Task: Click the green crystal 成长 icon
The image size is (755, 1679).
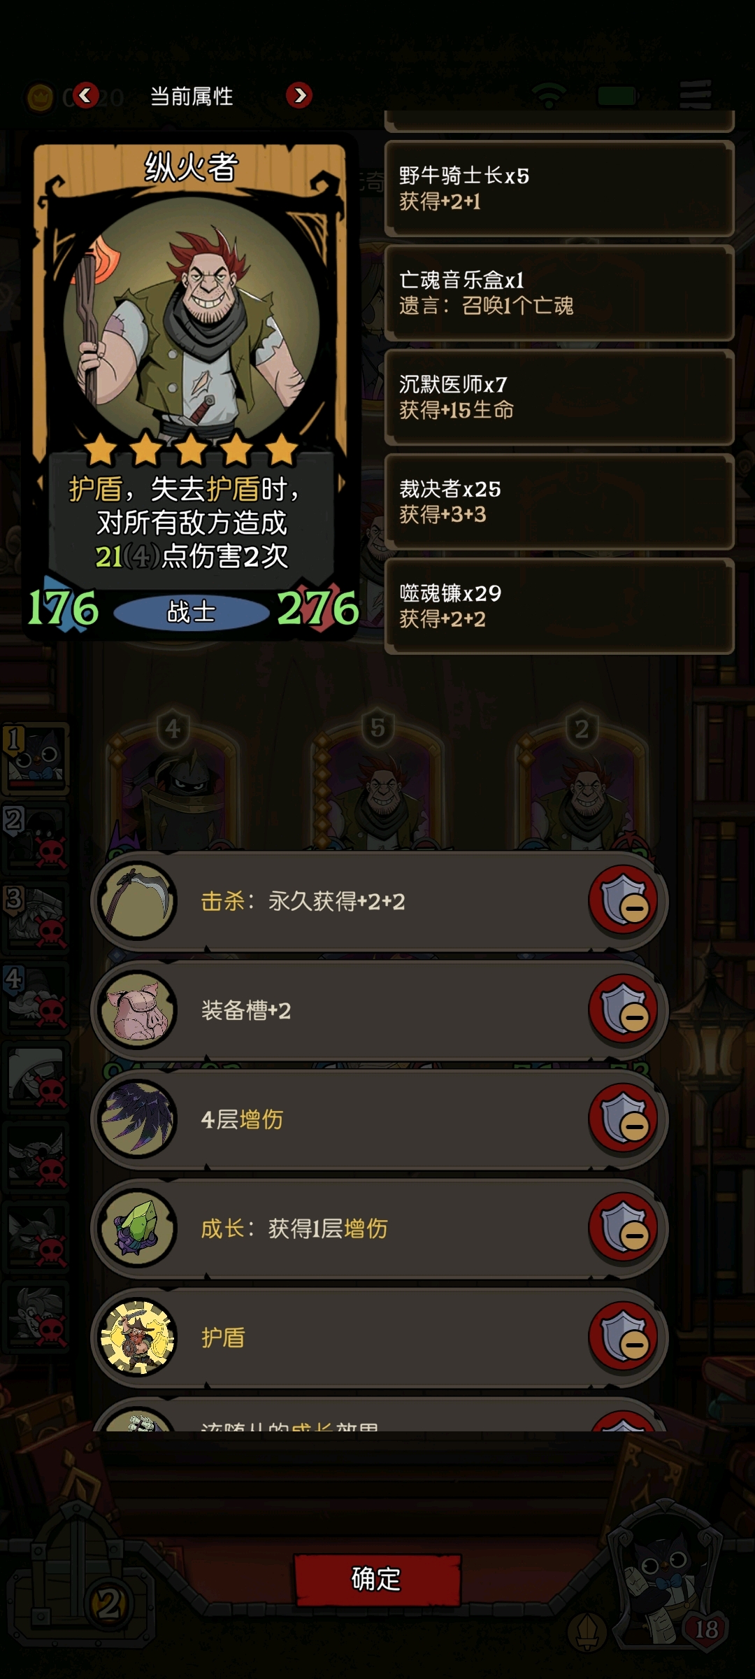Action: [138, 1228]
